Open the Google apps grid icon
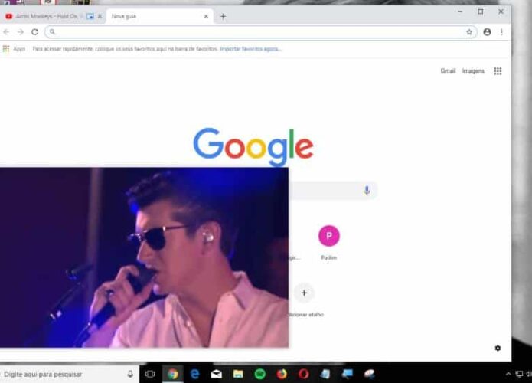 point(498,71)
